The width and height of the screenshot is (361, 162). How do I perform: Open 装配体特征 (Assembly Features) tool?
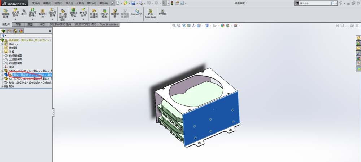point(73,13)
